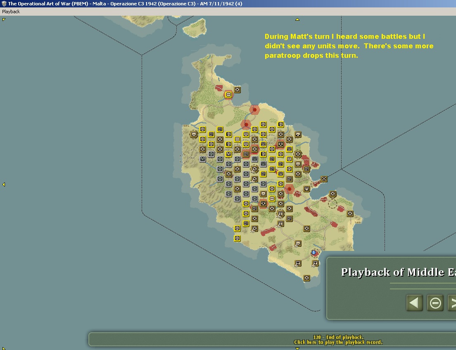Select the arc-symbol unit with plane marker
Image resolution: width=456 pixels, height=350 pixels.
(298, 243)
